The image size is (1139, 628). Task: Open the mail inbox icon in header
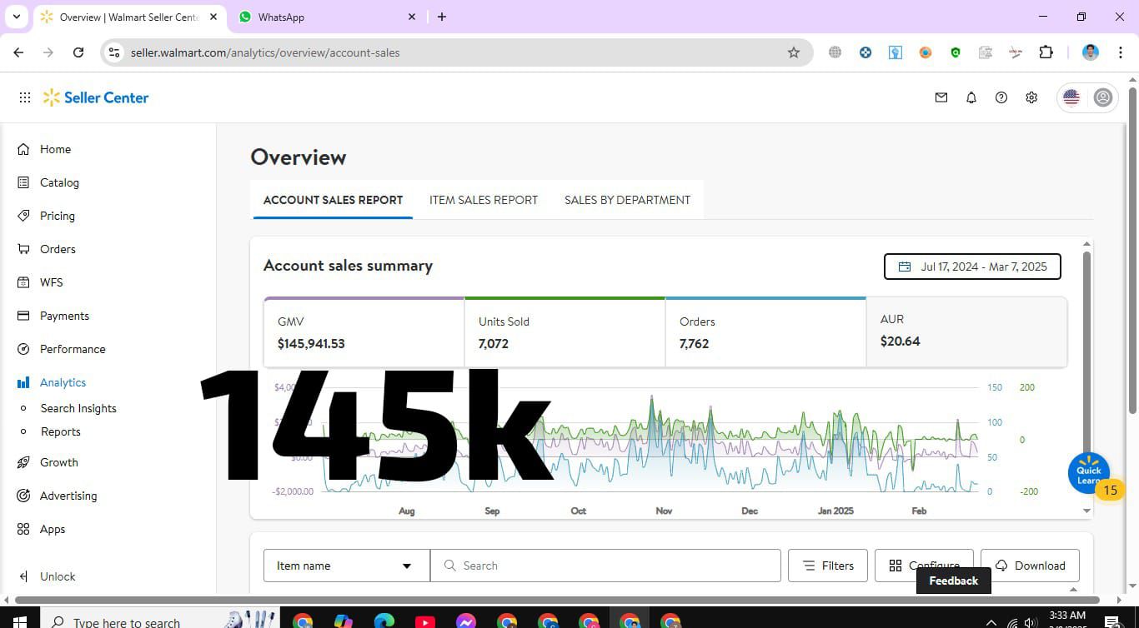pyautogui.click(x=941, y=97)
